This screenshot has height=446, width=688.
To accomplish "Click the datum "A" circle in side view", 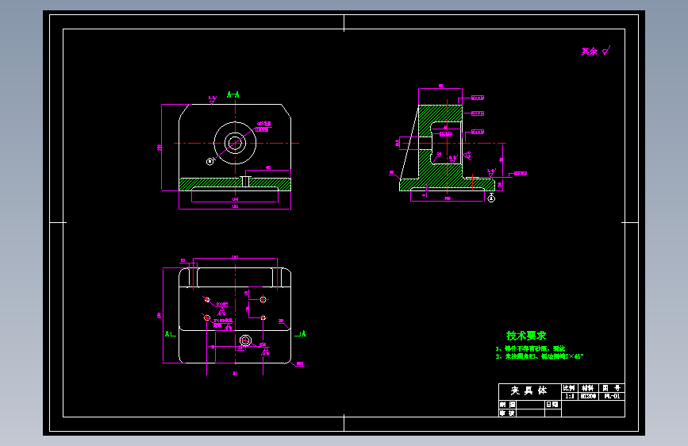I will point(491,199).
